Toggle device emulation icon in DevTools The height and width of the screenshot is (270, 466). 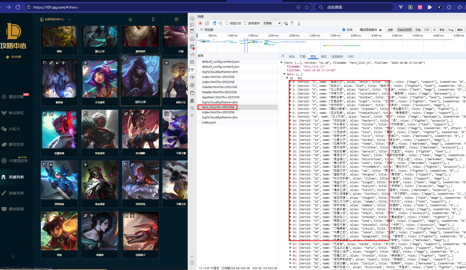click(x=192, y=25)
